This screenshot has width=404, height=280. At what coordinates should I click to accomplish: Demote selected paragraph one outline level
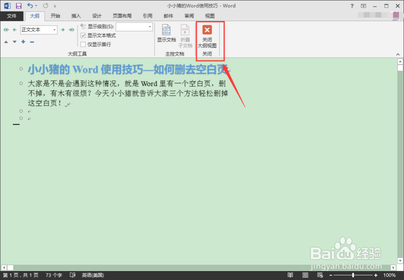[63, 30]
